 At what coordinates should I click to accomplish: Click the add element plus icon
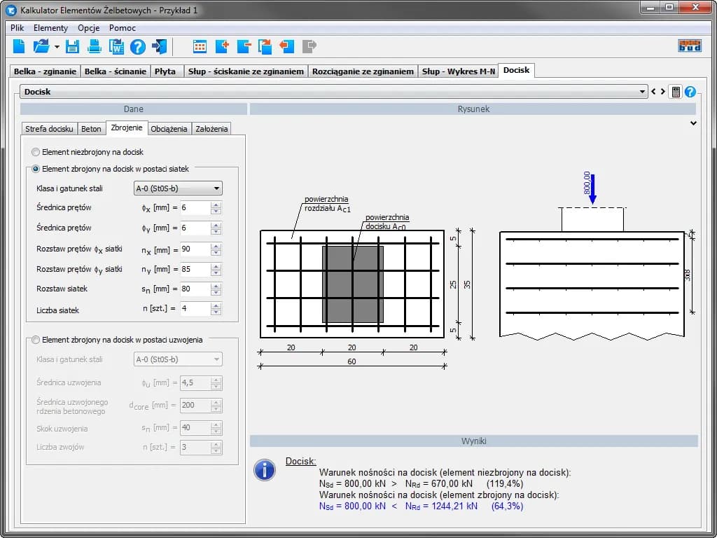(x=222, y=47)
